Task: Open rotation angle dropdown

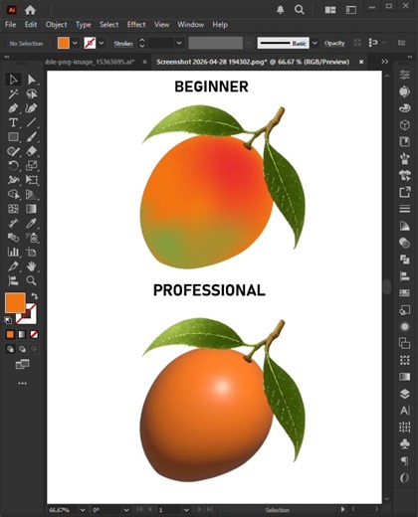Action: tap(126, 510)
